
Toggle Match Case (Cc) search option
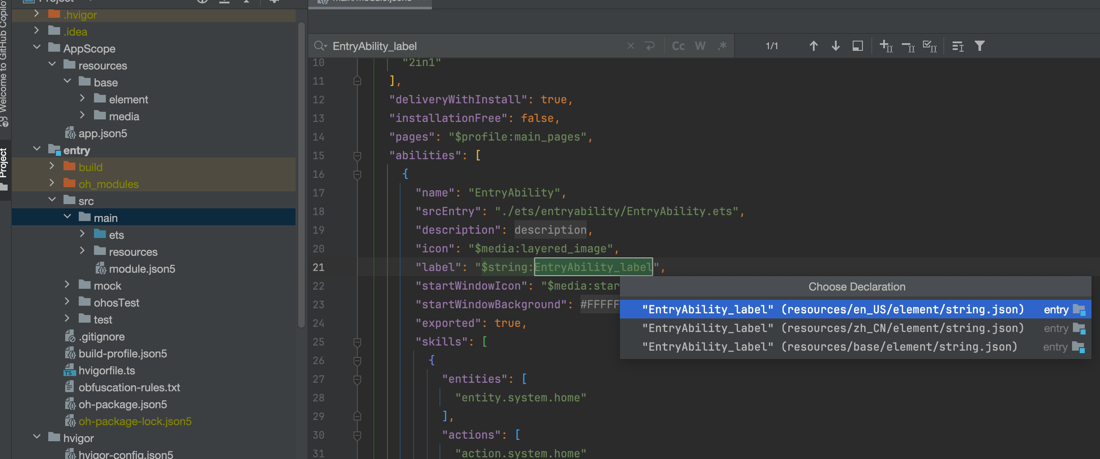click(678, 46)
